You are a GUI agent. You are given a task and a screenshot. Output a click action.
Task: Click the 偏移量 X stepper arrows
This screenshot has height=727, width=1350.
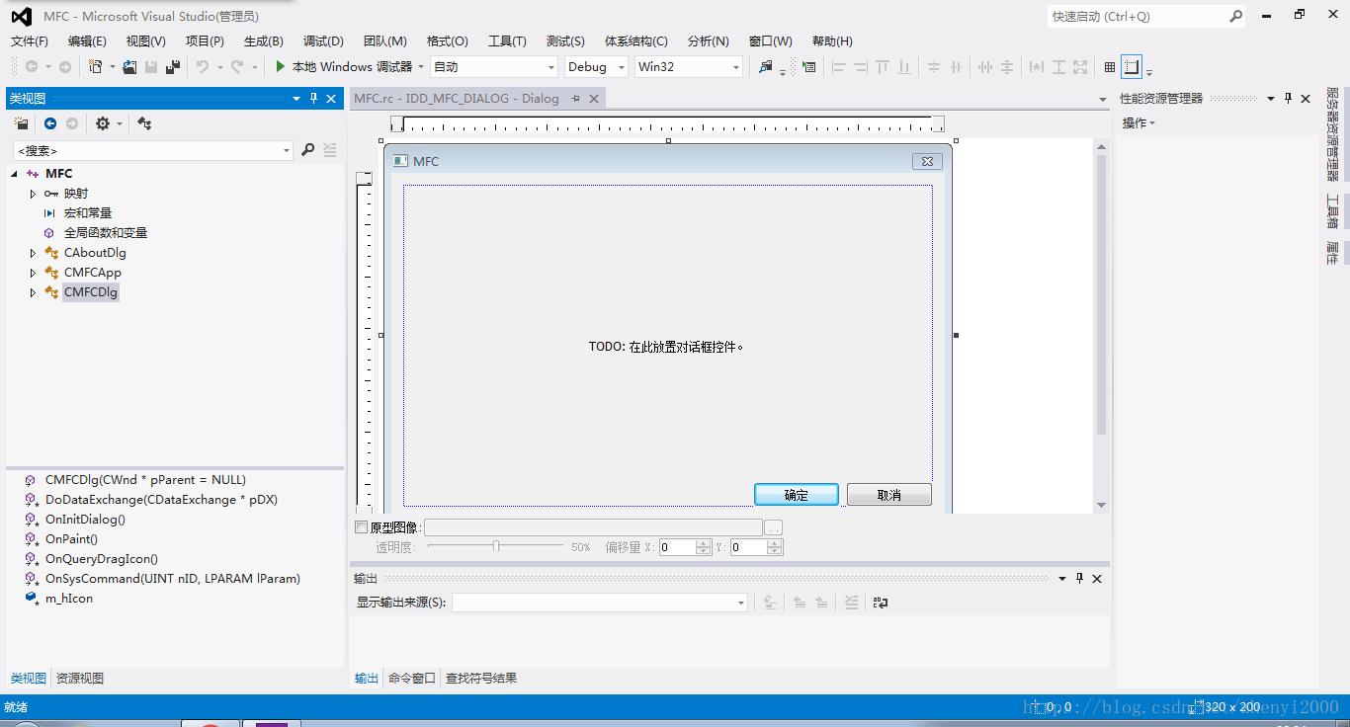click(704, 547)
